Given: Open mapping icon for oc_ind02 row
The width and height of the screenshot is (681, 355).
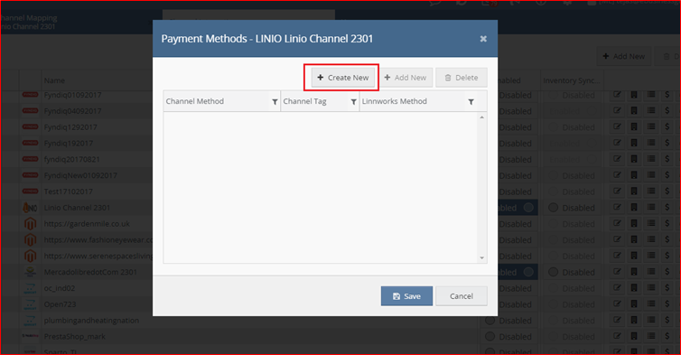Looking at the screenshot, I should (x=634, y=287).
